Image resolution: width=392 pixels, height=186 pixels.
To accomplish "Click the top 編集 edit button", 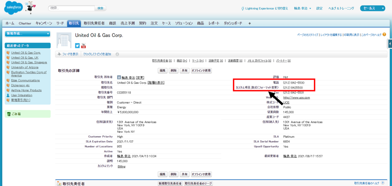I will coord(163,71).
